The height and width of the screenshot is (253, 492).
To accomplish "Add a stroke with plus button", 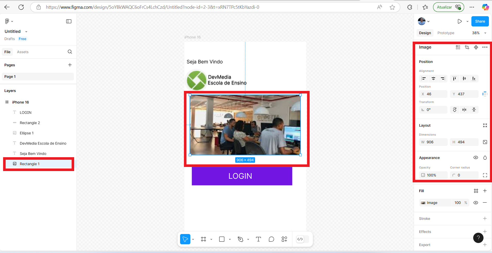I will point(485,219).
